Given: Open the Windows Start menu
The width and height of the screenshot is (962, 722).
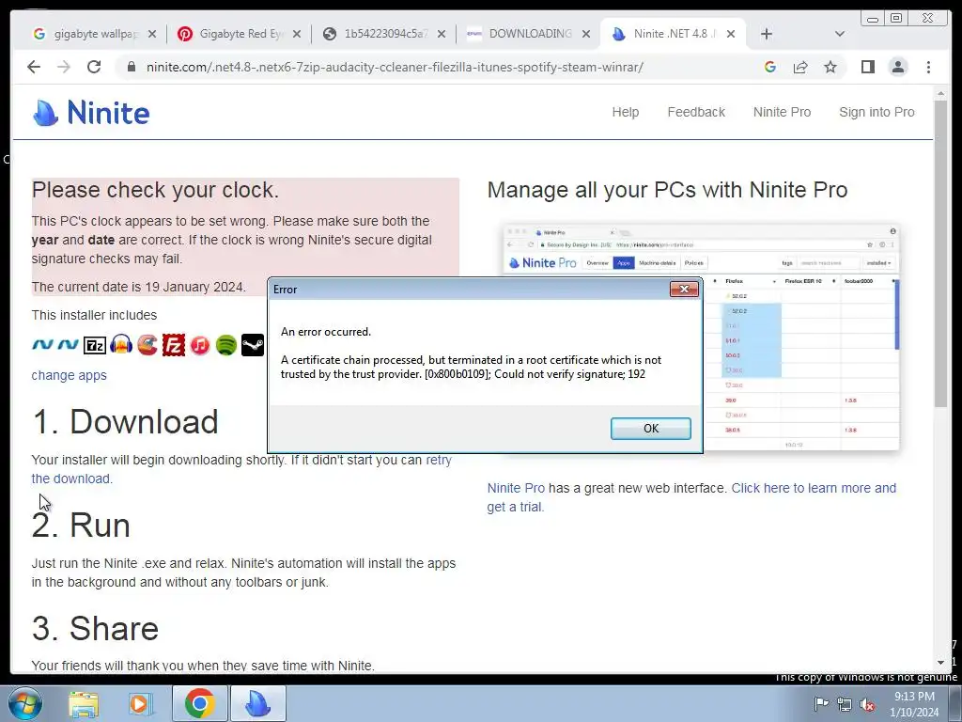Looking at the screenshot, I should (x=25, y=703).
